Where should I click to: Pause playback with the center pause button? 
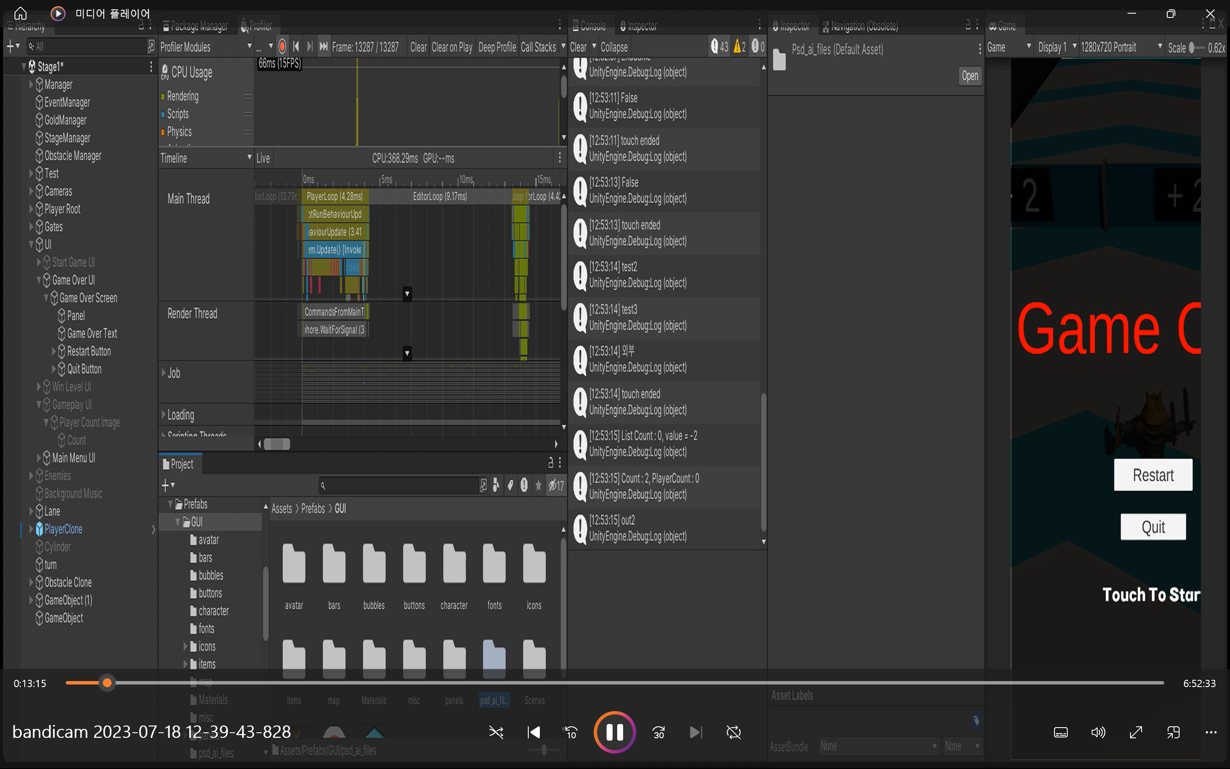point(614,732)
